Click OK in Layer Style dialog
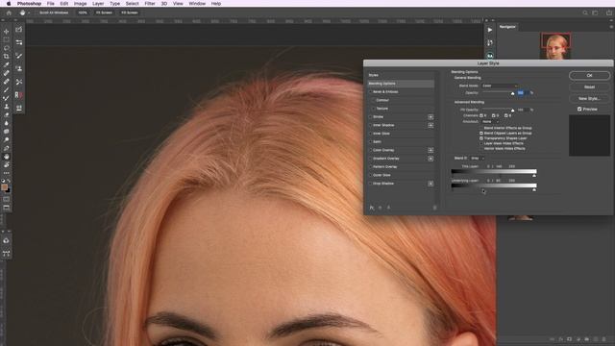615x346 pixels. (x=589, y=75)
